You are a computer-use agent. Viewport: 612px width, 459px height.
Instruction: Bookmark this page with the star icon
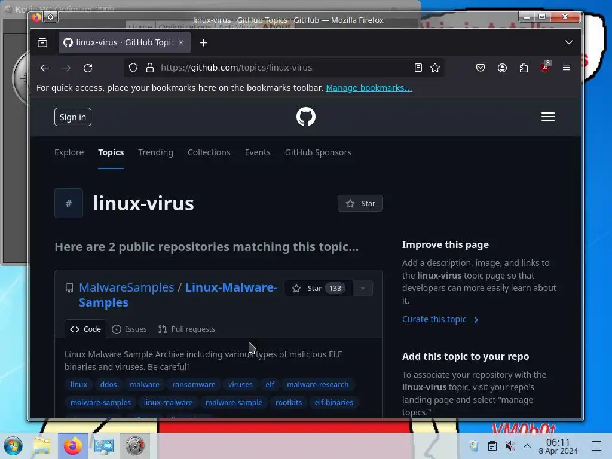point(435,68)
